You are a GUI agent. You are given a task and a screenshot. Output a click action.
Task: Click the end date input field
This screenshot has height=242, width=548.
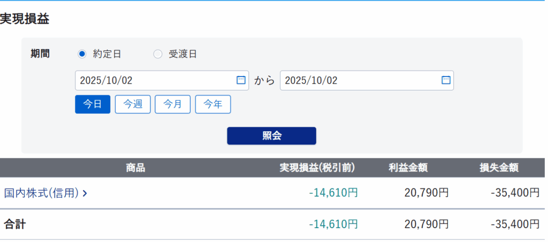tap(359, 81)
